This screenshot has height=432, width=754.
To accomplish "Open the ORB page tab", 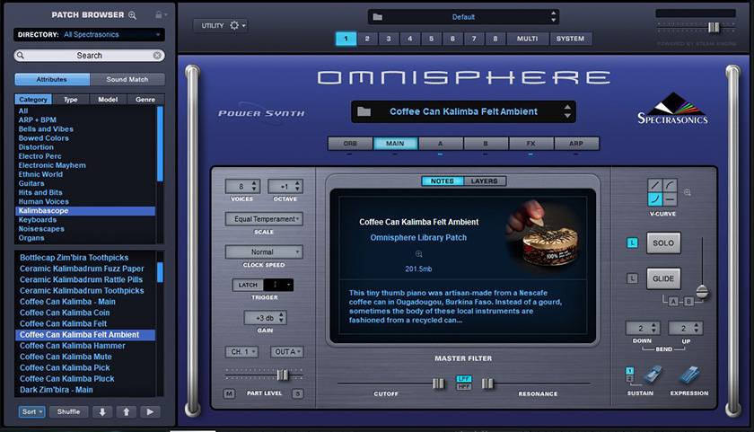I will (350, 144).
